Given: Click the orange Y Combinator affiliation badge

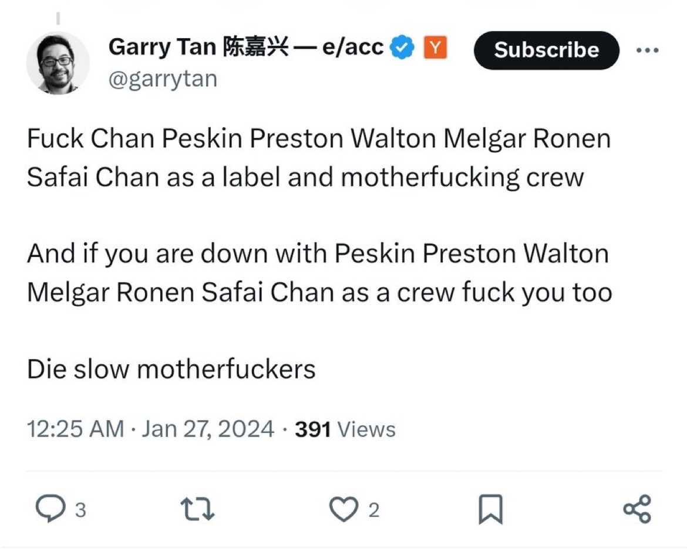Looking at the screenshot, I should [435, 47].
